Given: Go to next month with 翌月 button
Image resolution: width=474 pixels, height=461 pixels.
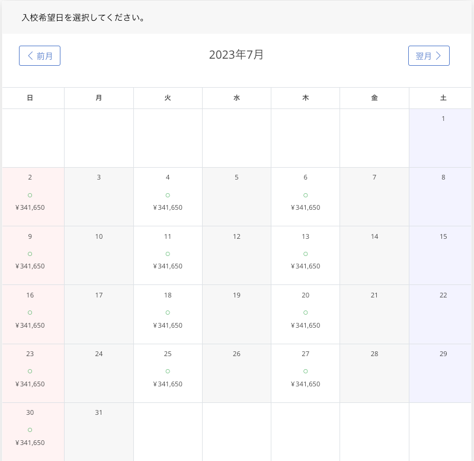Looking at the screenshot, I should point(428,56).
